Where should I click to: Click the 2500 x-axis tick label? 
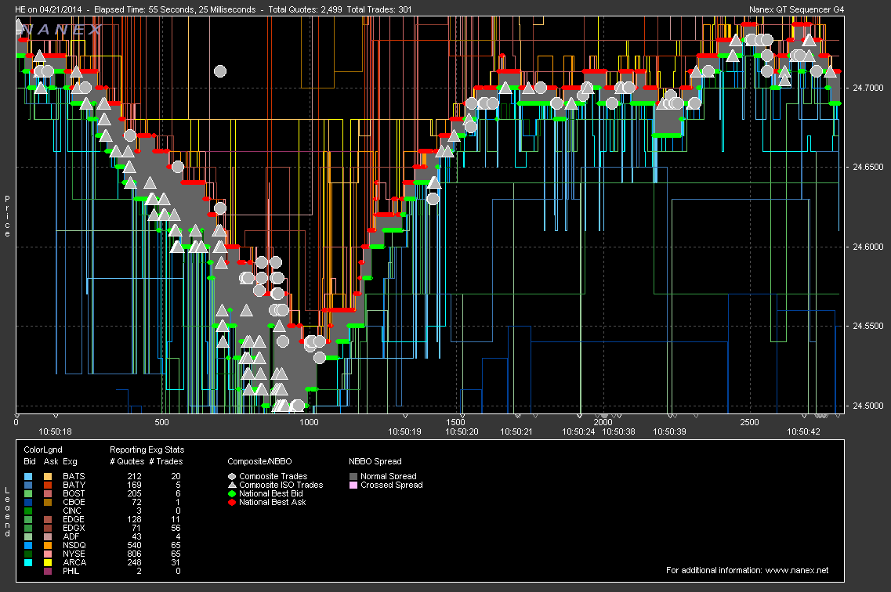point(749,422)
